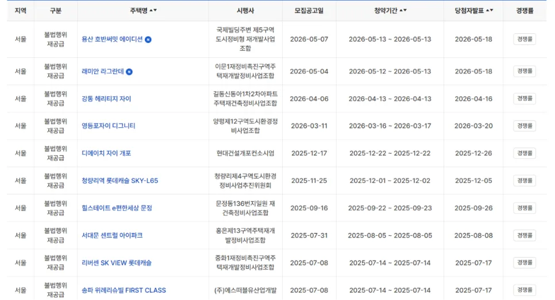555x300 pixels.
Task: View 경쟁률 for 서대문 센트럴 아이파크
Action: coord(525,235)
